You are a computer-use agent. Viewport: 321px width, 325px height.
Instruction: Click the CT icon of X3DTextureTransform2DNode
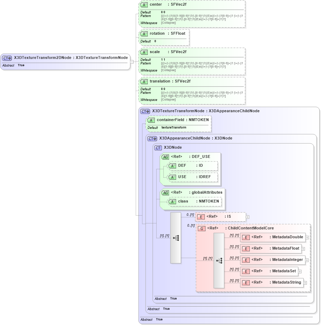point(7,58)
